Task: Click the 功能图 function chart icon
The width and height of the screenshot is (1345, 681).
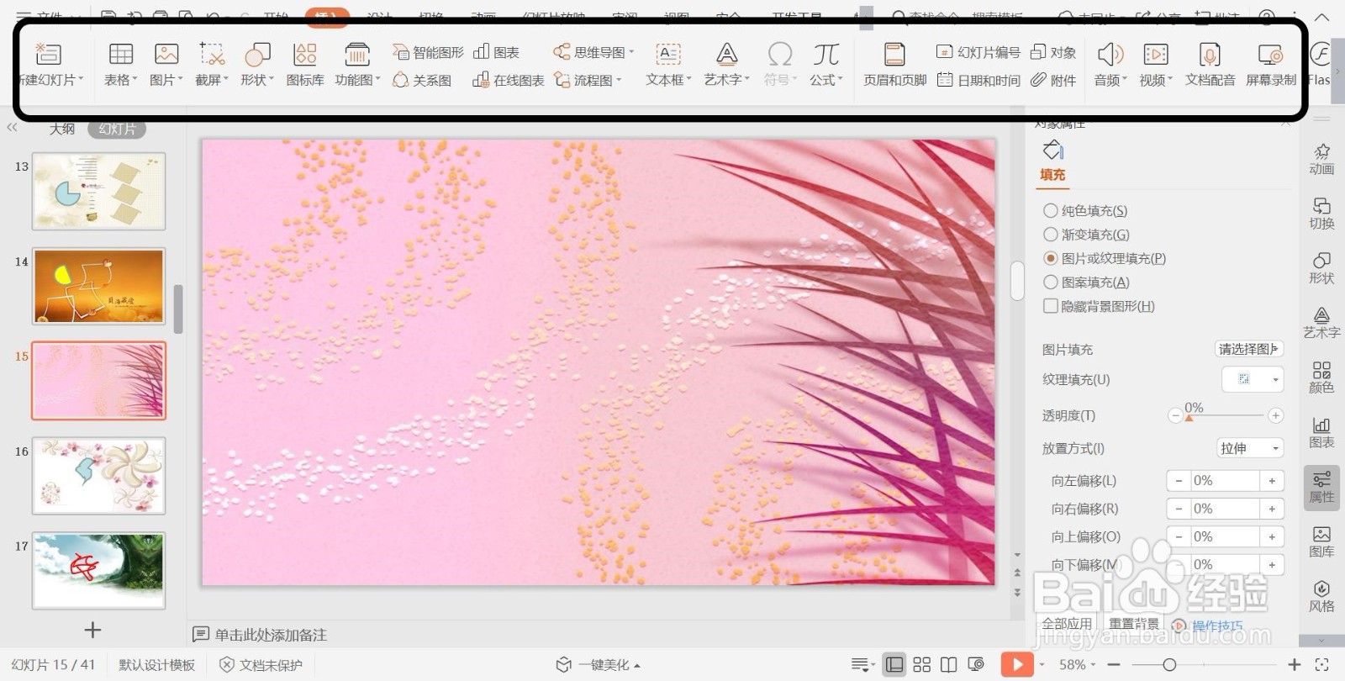Action: 357,55
